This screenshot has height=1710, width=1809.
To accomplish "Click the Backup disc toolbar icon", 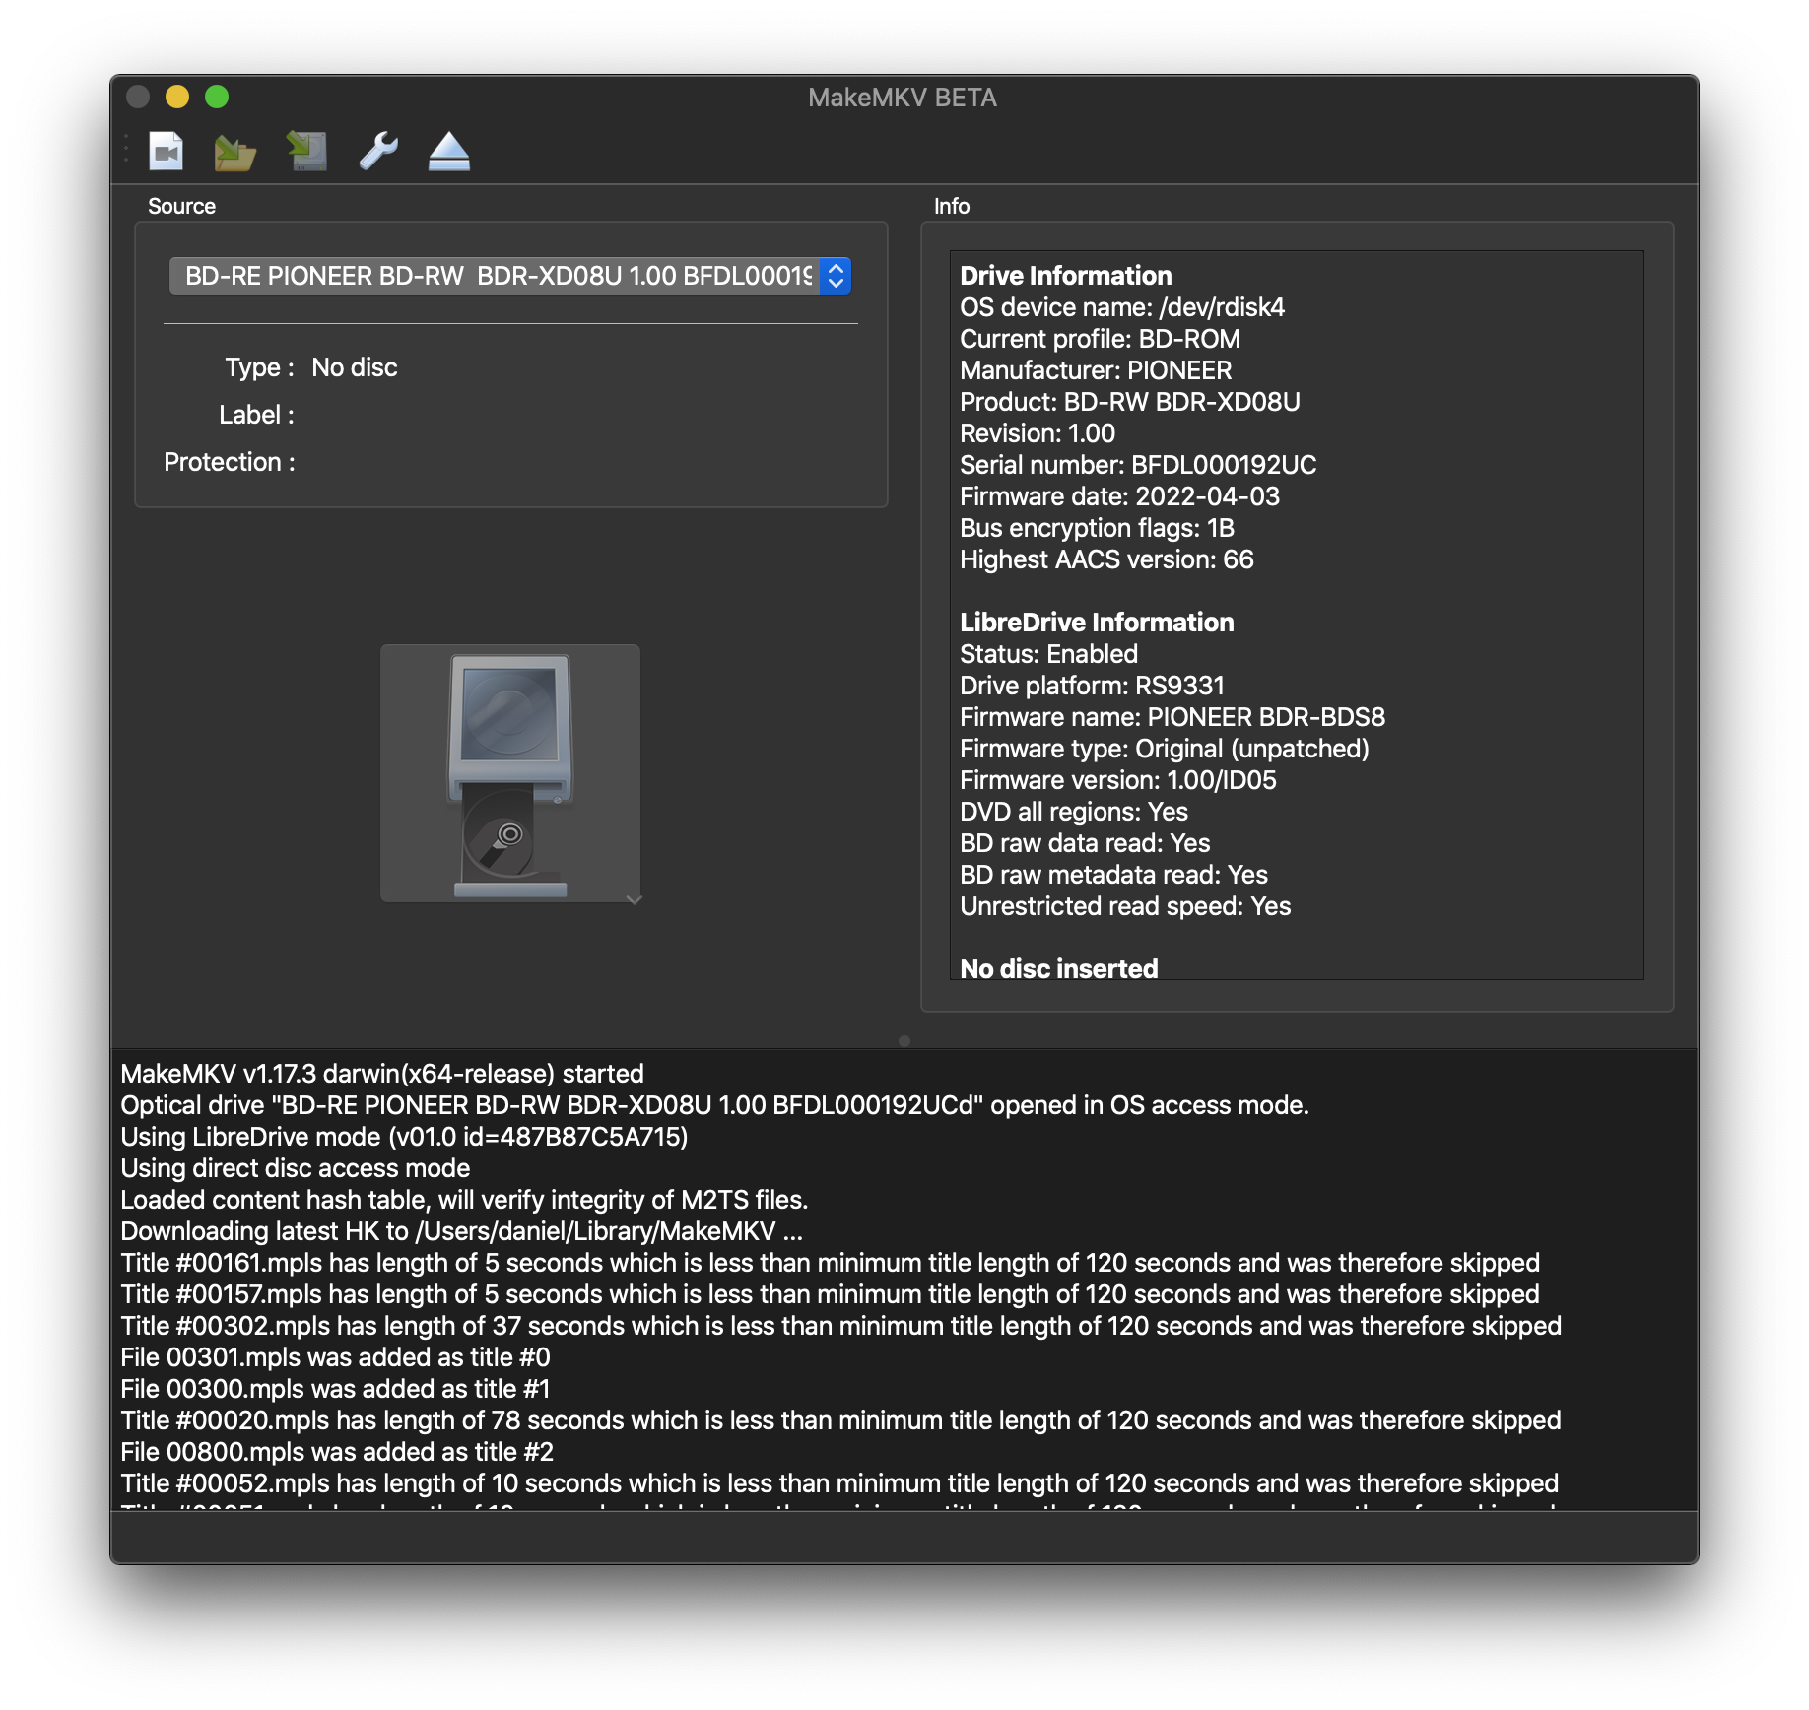I will point(306,152).
